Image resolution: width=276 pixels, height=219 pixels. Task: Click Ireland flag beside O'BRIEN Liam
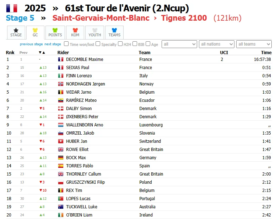click(x=61, y=215)
